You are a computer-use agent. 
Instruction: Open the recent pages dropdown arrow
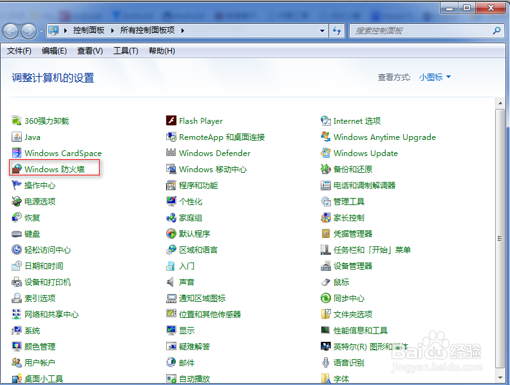point(41,32)
